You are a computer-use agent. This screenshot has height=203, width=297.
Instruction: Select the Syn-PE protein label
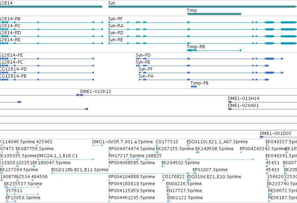[143, 62]
